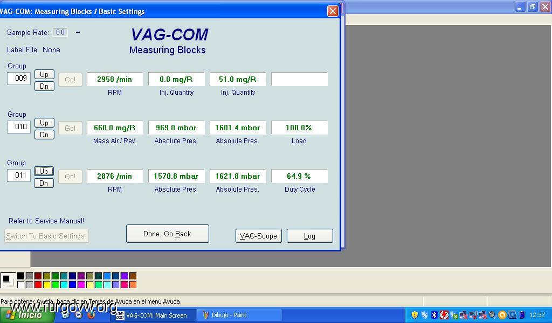
Task: Pick the orange swatch in Paint palette
Action: [x=133, y=285]
